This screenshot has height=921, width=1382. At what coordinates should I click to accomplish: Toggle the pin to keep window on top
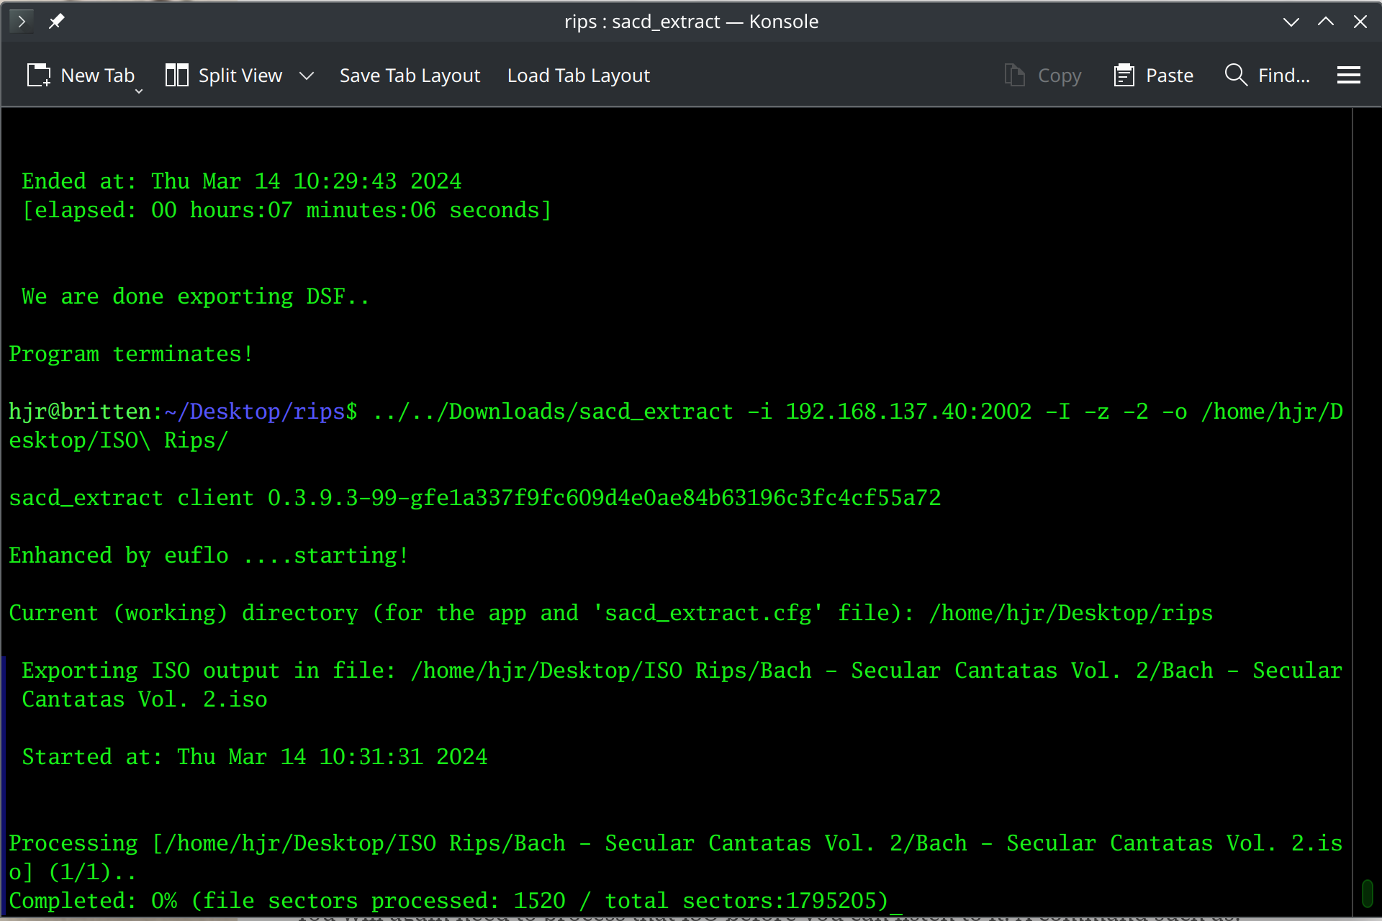pyautogui.click(x=56, y=21)
